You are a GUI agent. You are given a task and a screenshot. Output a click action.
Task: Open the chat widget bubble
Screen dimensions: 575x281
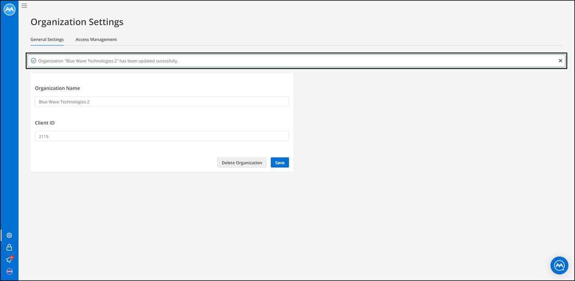(559, 265)
